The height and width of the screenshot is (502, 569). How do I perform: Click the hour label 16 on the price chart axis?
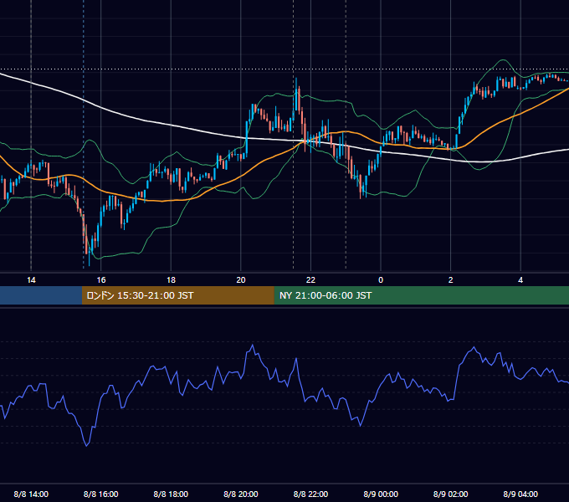point(101,280)
